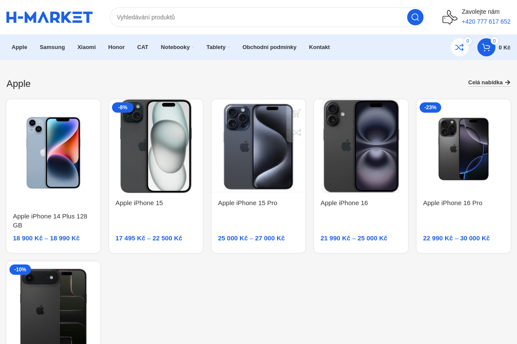This screenshot has width=517, height=344.
Task: Click the -8% discount badge
Action: click(123, 107)
